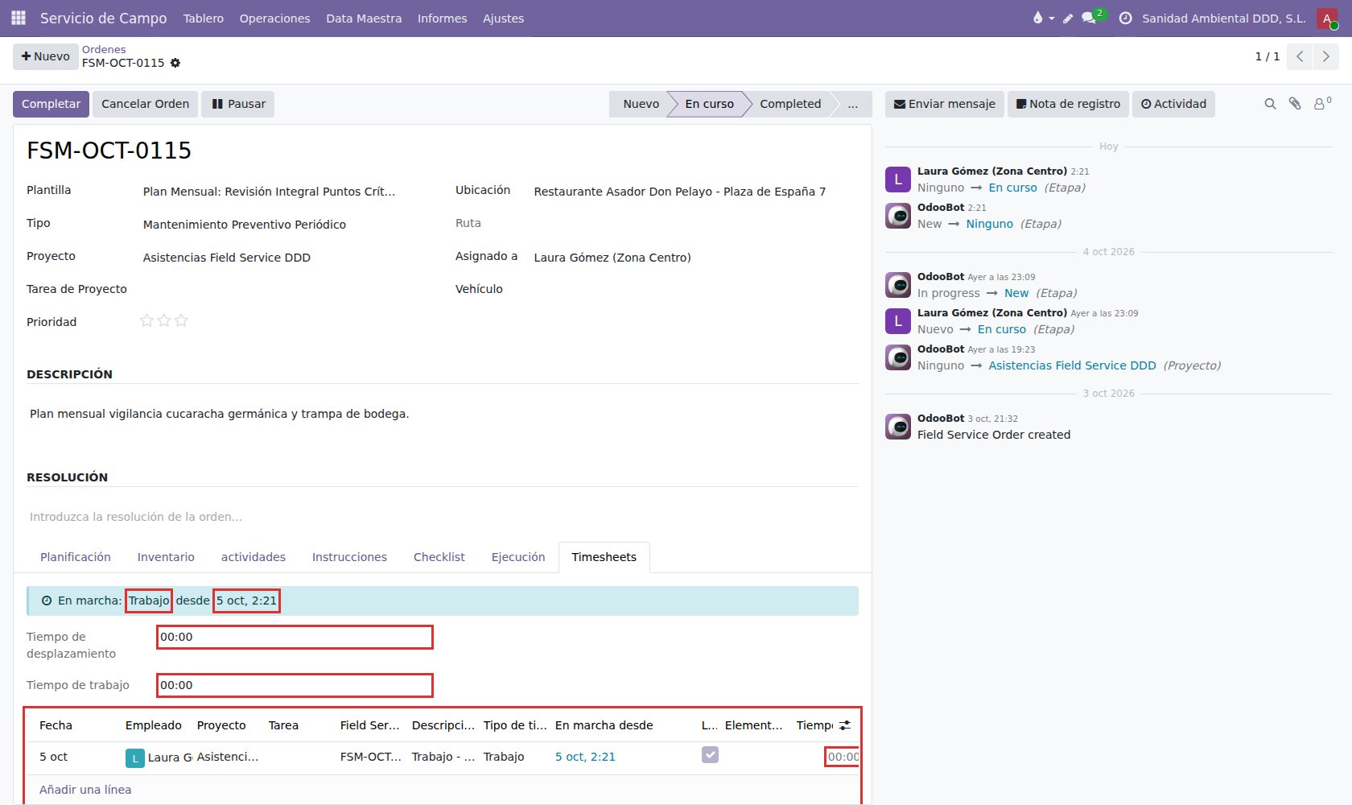The image size is (1352, 805).
Task: Open the Ajustes menu
Action: (x=503, y=18)
